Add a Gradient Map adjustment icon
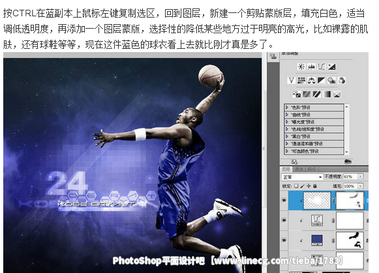Image resolution: width=379 pixels, height=273 pixels. pyautogui.click(x=327, y=94)
